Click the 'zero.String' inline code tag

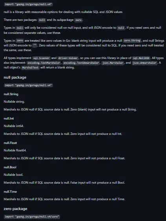132,41
